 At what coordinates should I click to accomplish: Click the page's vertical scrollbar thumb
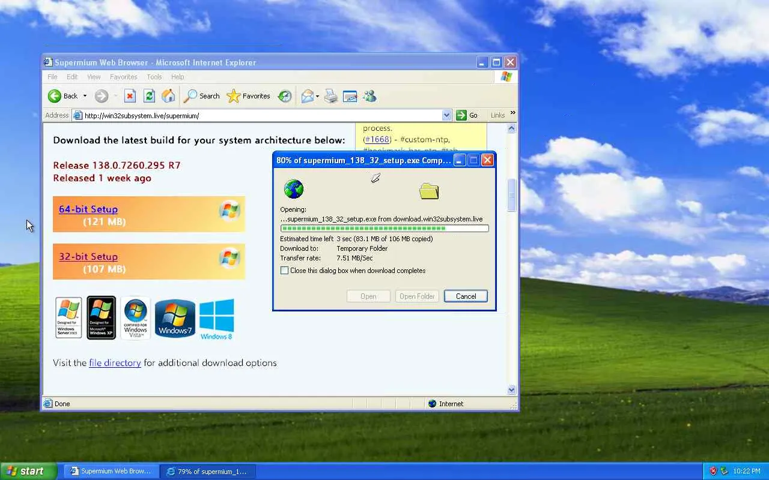coord(512,195)
